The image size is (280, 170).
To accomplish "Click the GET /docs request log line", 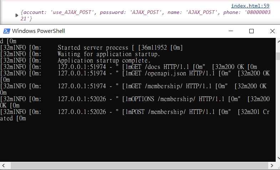I will [128, 67].
